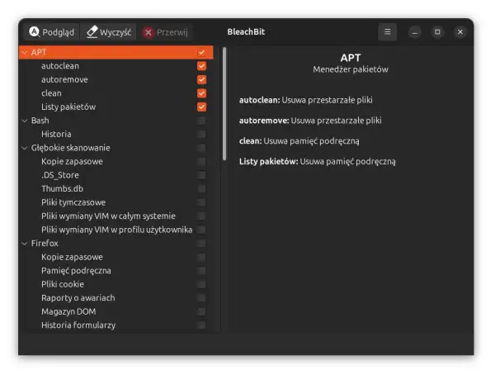Collapse the Bash tree group

(25, 121)
